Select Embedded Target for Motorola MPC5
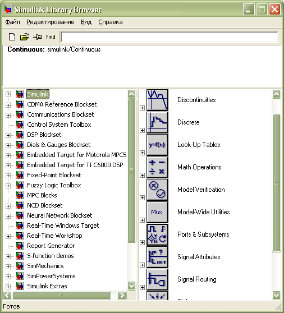Viewport: 284px width, 313px height. click(77, 155)
